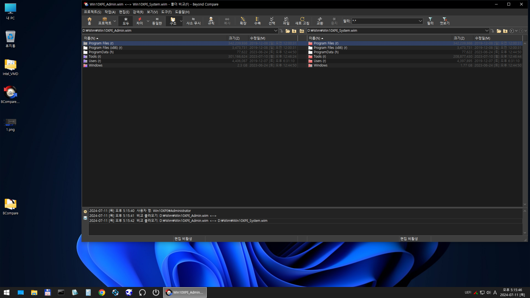Viewport: 530px width, 298px height.
Task: Open the 도움말(H) menu
Action: click(x=182, y=12)
